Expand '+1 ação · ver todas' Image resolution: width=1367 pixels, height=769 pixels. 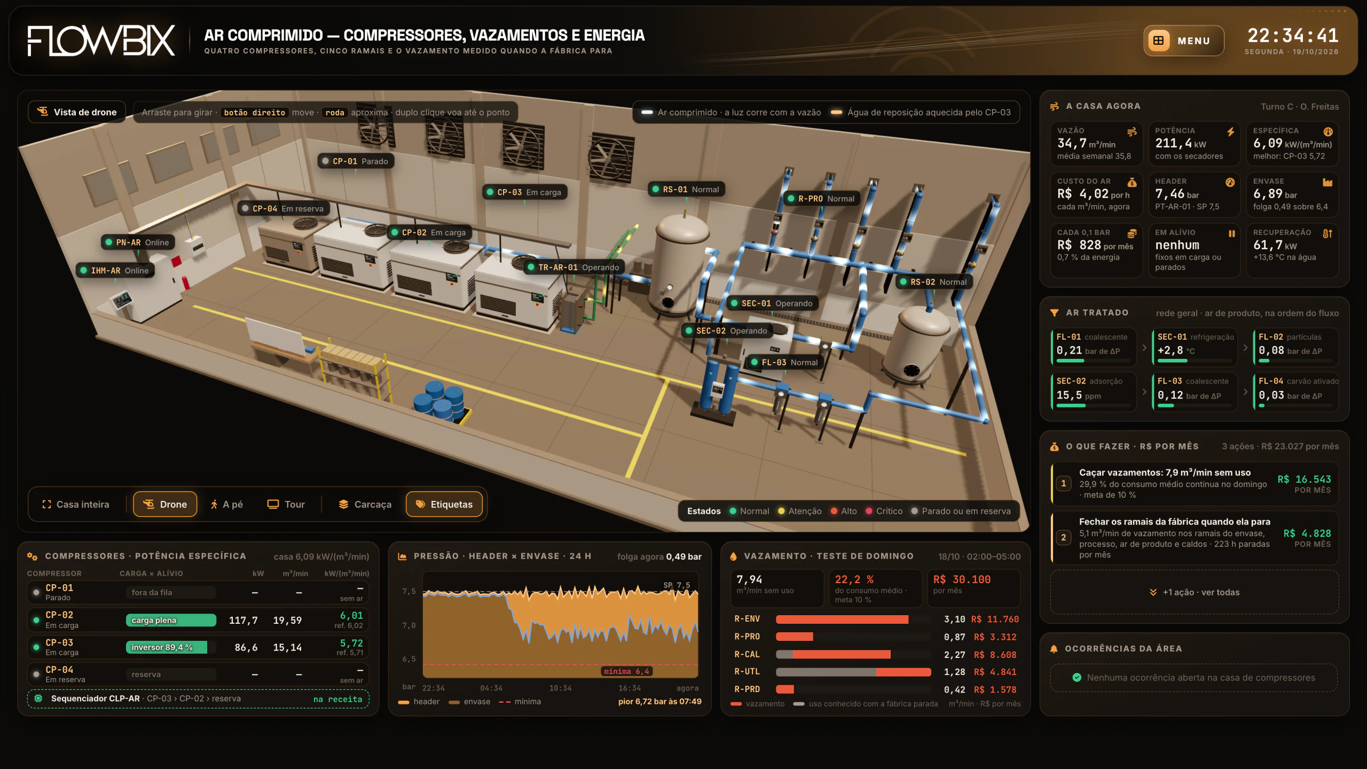tap(1194, 592)
